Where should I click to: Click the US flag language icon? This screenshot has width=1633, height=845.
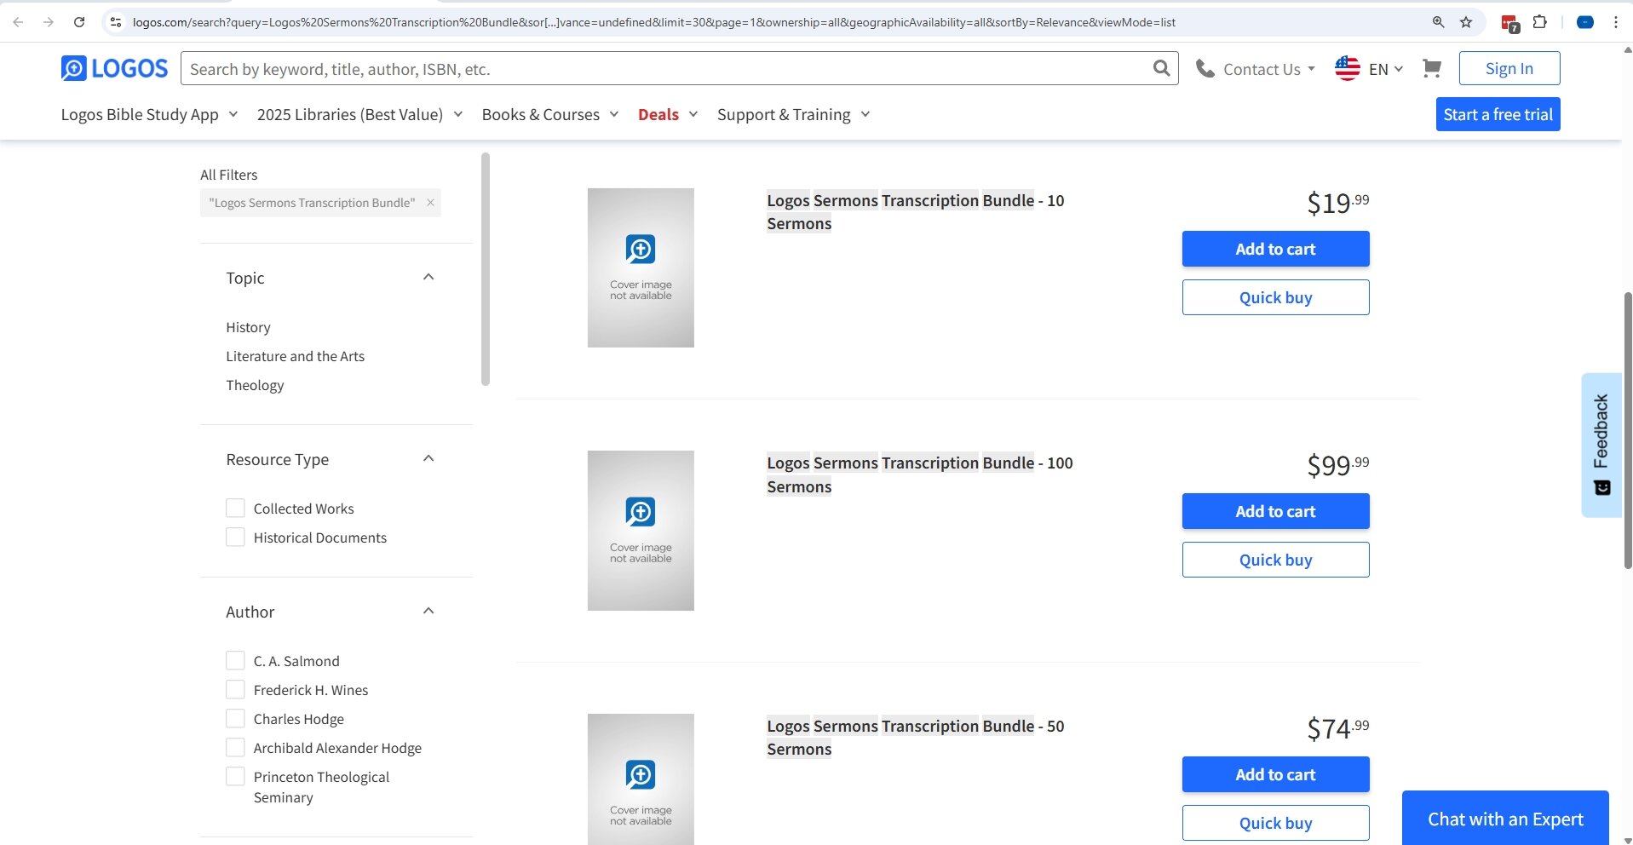pyautogui.click(x=1348, y=68)
